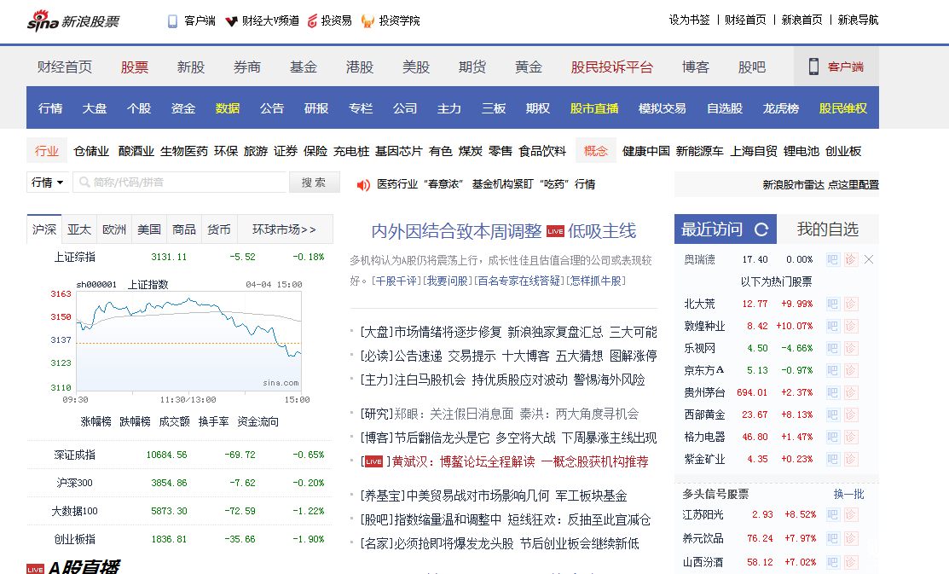
Task: Focus the stock code search field
Action: pos(179,183)
